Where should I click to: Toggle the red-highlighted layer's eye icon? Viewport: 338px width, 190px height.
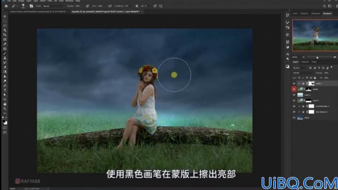click(x=294, y=89)
